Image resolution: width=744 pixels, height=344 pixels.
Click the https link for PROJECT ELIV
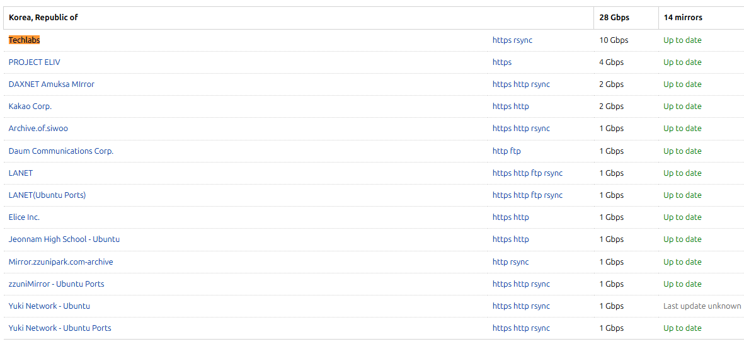(502, 62)
